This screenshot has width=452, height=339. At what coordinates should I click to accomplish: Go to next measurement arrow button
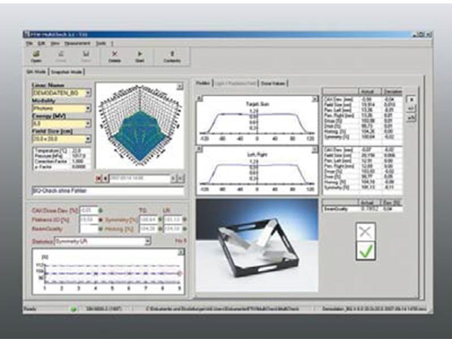click(x=173, y=179)
